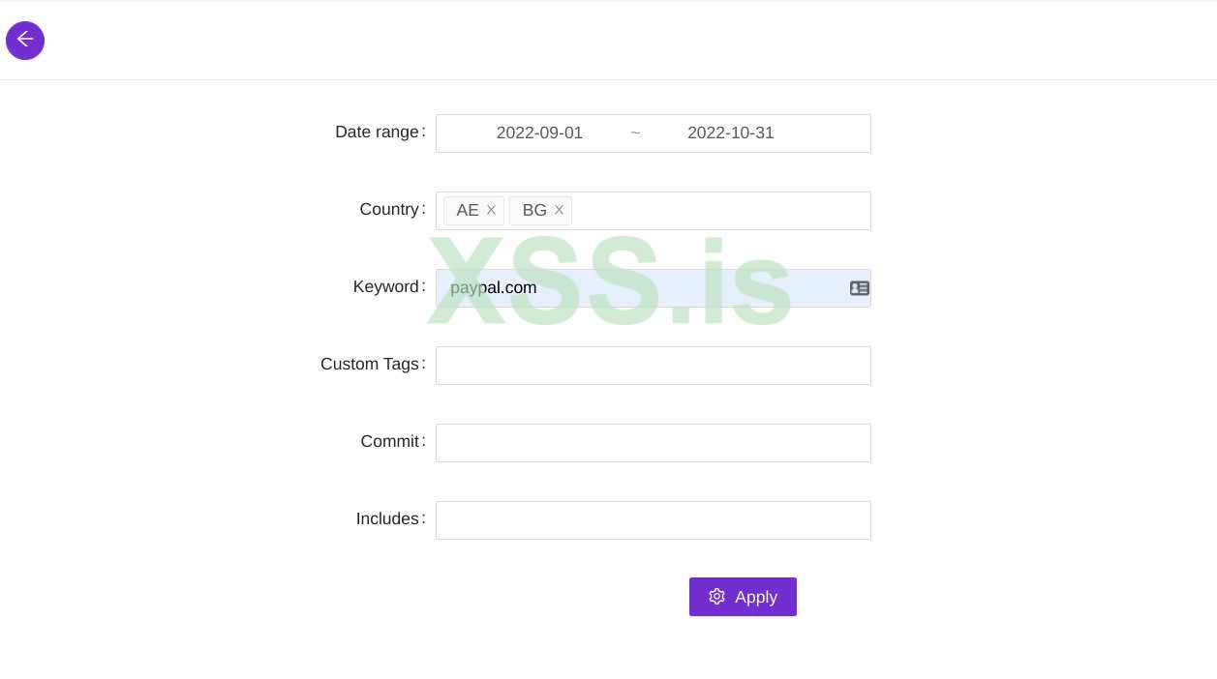1217x679 pixels.
Task: Click the Commit label
Action: click(389, 441)
